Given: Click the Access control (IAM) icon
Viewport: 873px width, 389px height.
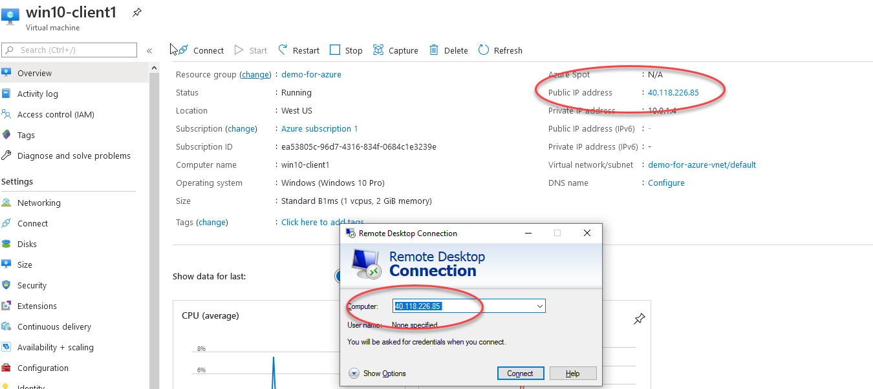Looking at the screenshot, I should pos(6,114).
